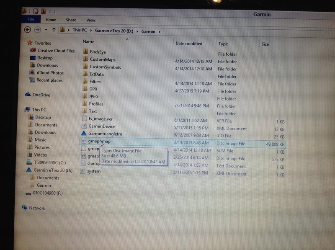Click the New folder icon in the title bar
Screen dimensions: 335x250
(x=44, y=11)
